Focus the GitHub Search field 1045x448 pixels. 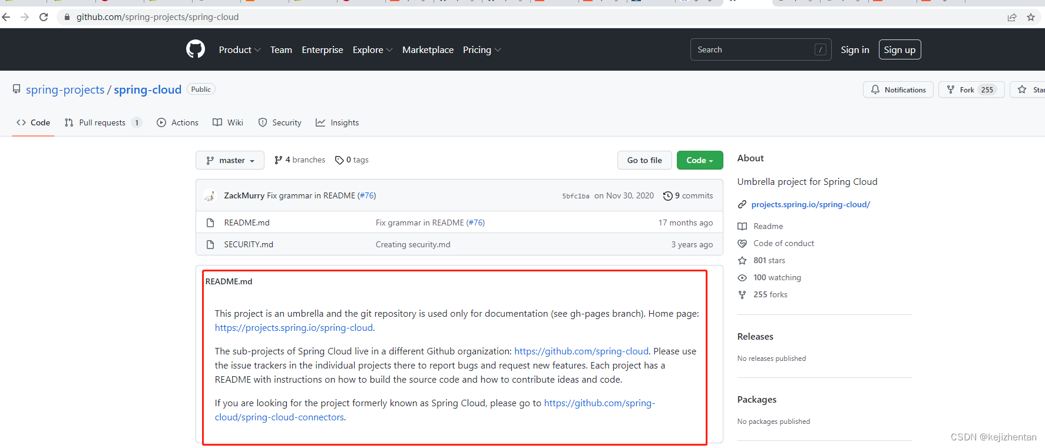[x=760, y=49]
